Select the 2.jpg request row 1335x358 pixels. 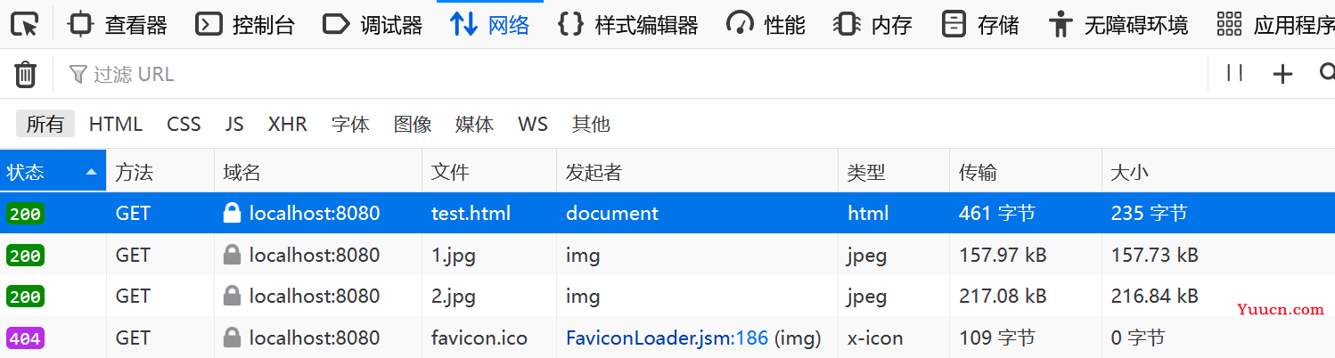(x=667, y=296)
